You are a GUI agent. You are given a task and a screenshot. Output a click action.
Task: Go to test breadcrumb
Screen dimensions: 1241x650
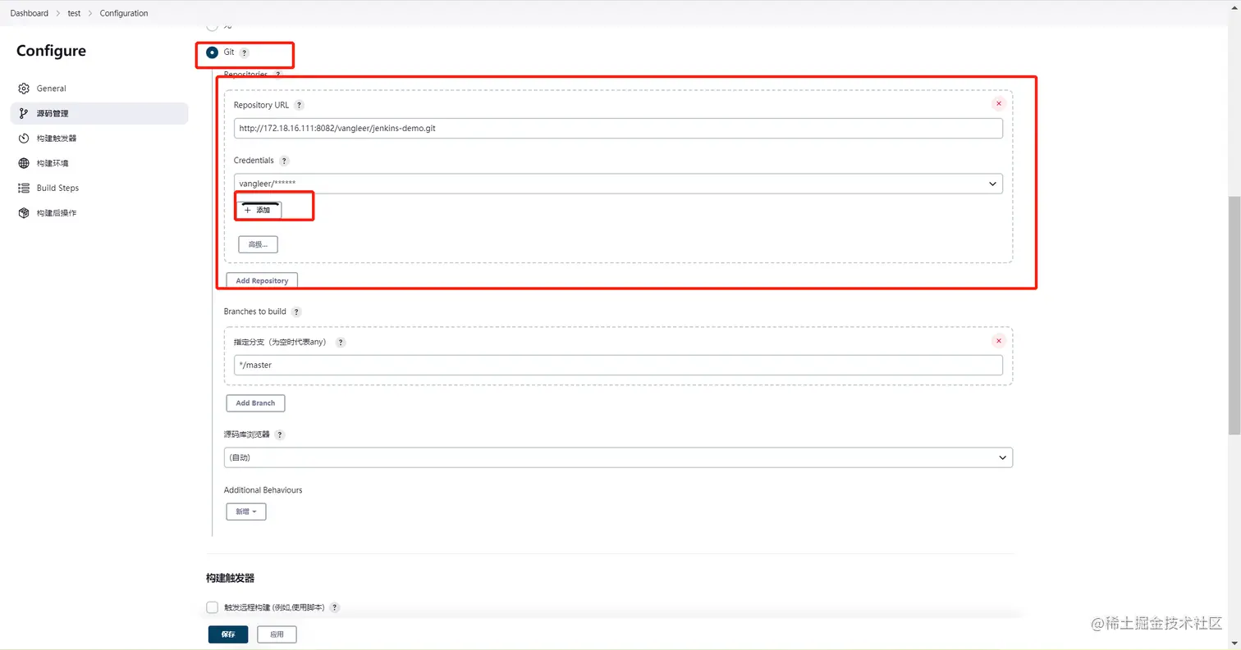coord(74,13)
